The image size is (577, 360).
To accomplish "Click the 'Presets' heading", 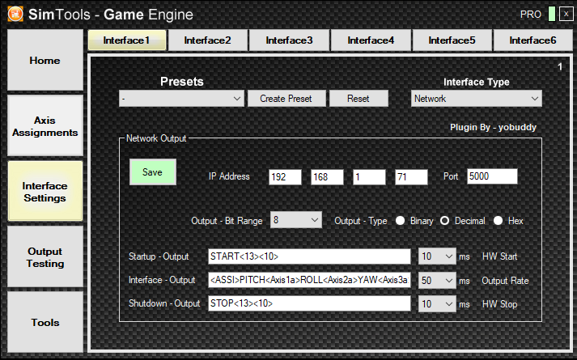I will click(x=182, y=81).
